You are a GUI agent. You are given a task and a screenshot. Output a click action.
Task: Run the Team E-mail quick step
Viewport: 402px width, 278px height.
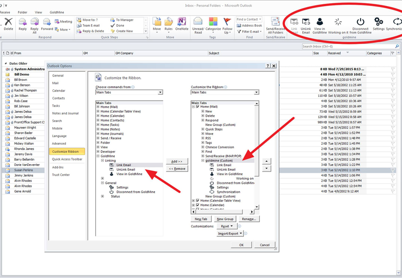point(88,26)
